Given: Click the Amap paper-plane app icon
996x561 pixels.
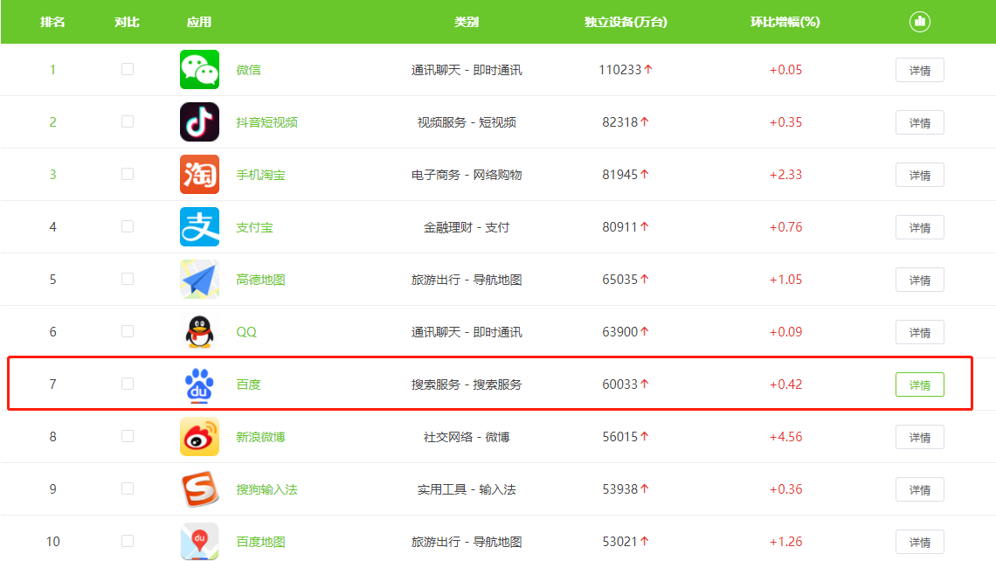Looking at the screenshot, I should point(199,279).
